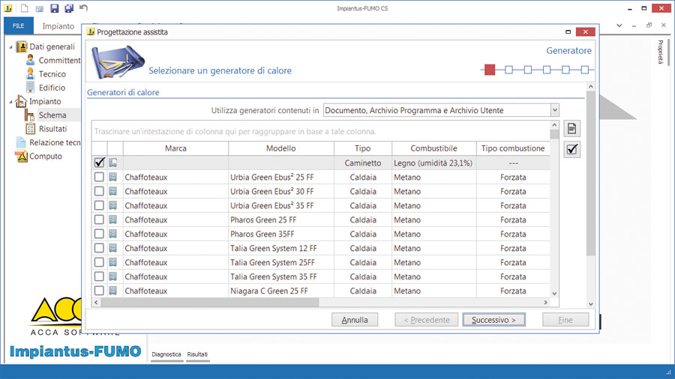The image size is (675, 379).
Task: Select the Talia Green System 35 FF cell
Action: 281,276
